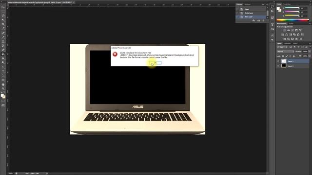Click OK in the error dialog
Image resolution: width=312 pixels, height=175 pixels.
[155, 63]
